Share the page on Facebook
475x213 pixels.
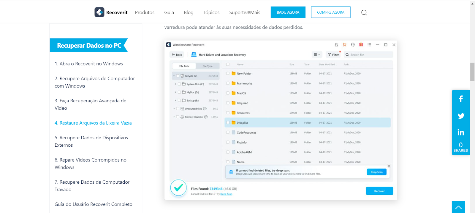coord(461,99)
